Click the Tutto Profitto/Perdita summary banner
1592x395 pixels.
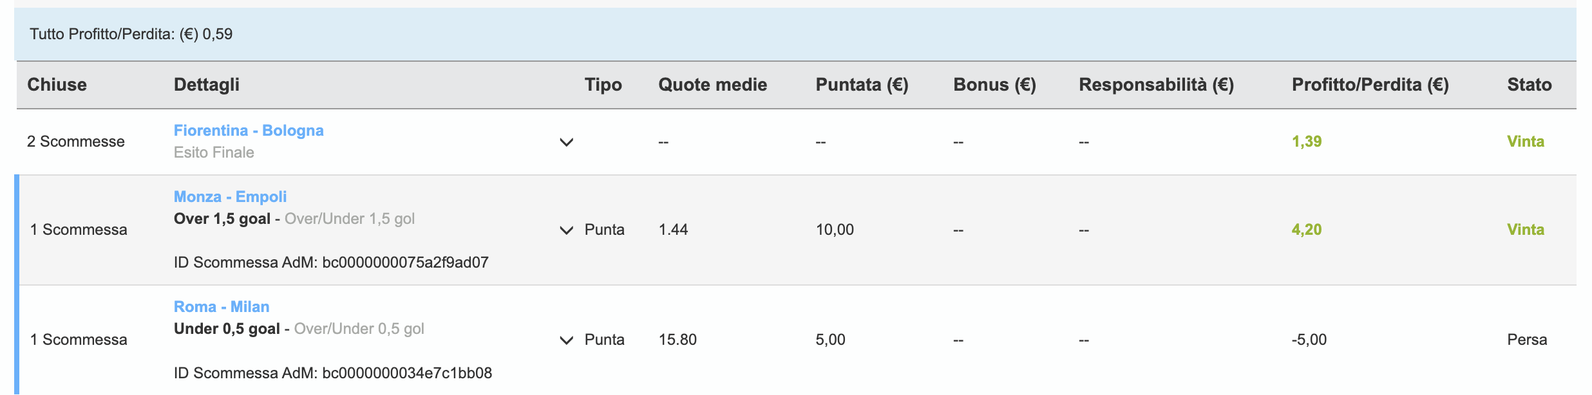coord(795,34)
